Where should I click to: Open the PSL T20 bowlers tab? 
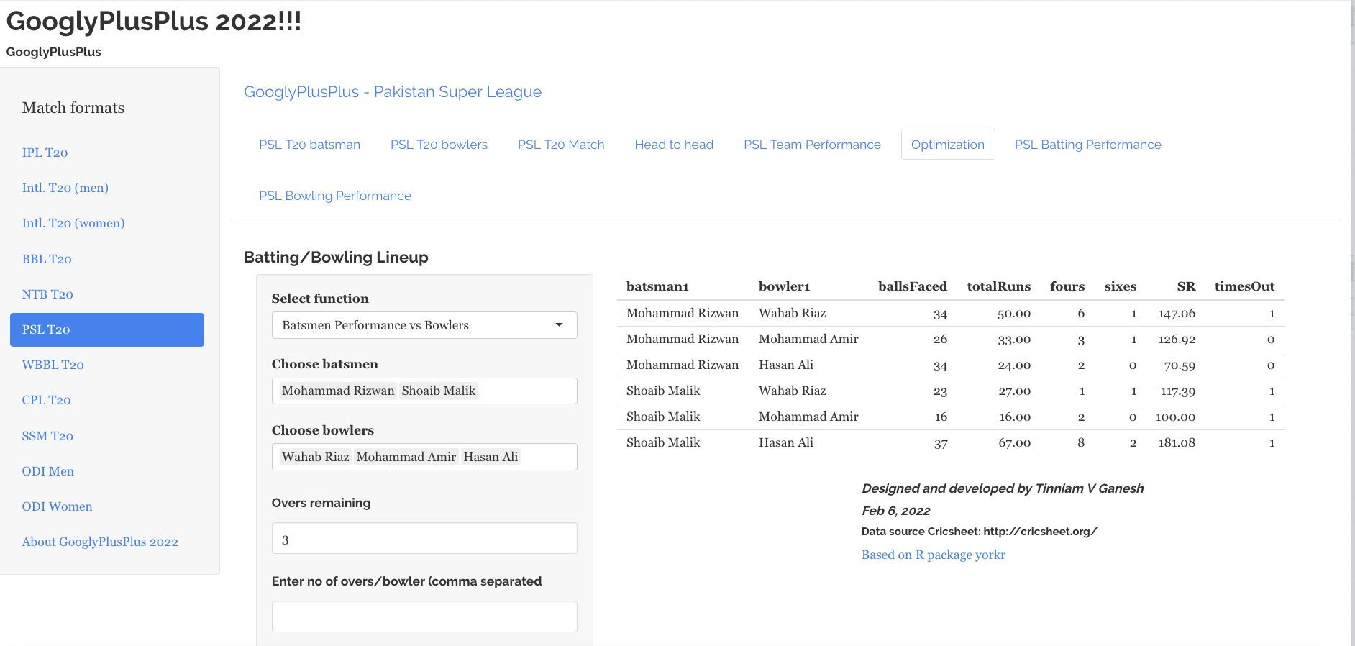(x=439, y=145)
